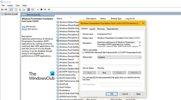Sort by the Name column header
The width and height of the screenshot is (181, 100).
click(x=59, y=18)
